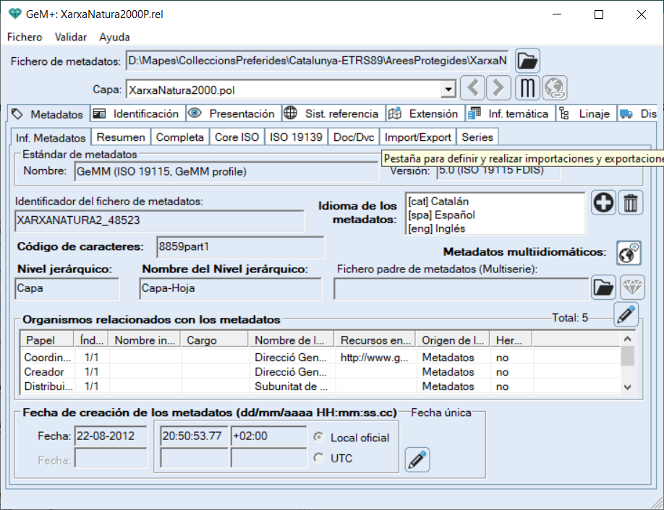Edit related organisms with pencil icon
This screenshot has width=664, height=510.
[626, 314]
